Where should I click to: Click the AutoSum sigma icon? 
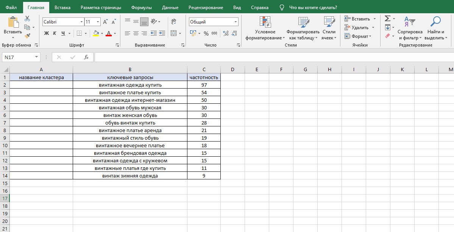pyautogui.click(x=387, y=19)
